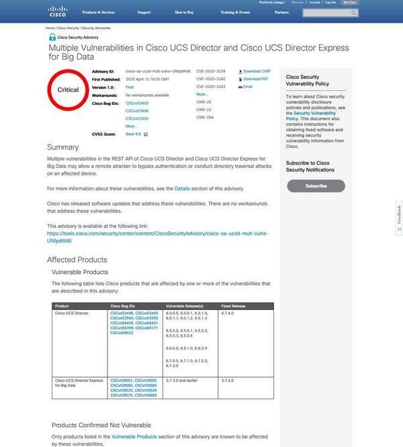
Task: Click '2020 April 15 16:00 GMT' date
Action: (147, 79)
